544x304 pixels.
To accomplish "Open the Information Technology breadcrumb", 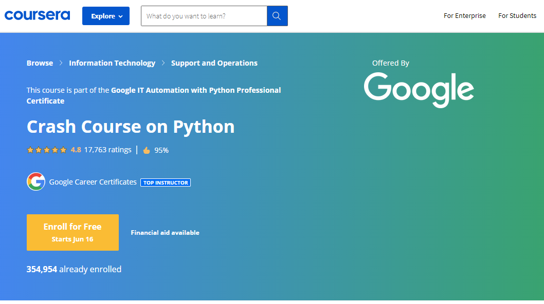I will coord(112,63).
